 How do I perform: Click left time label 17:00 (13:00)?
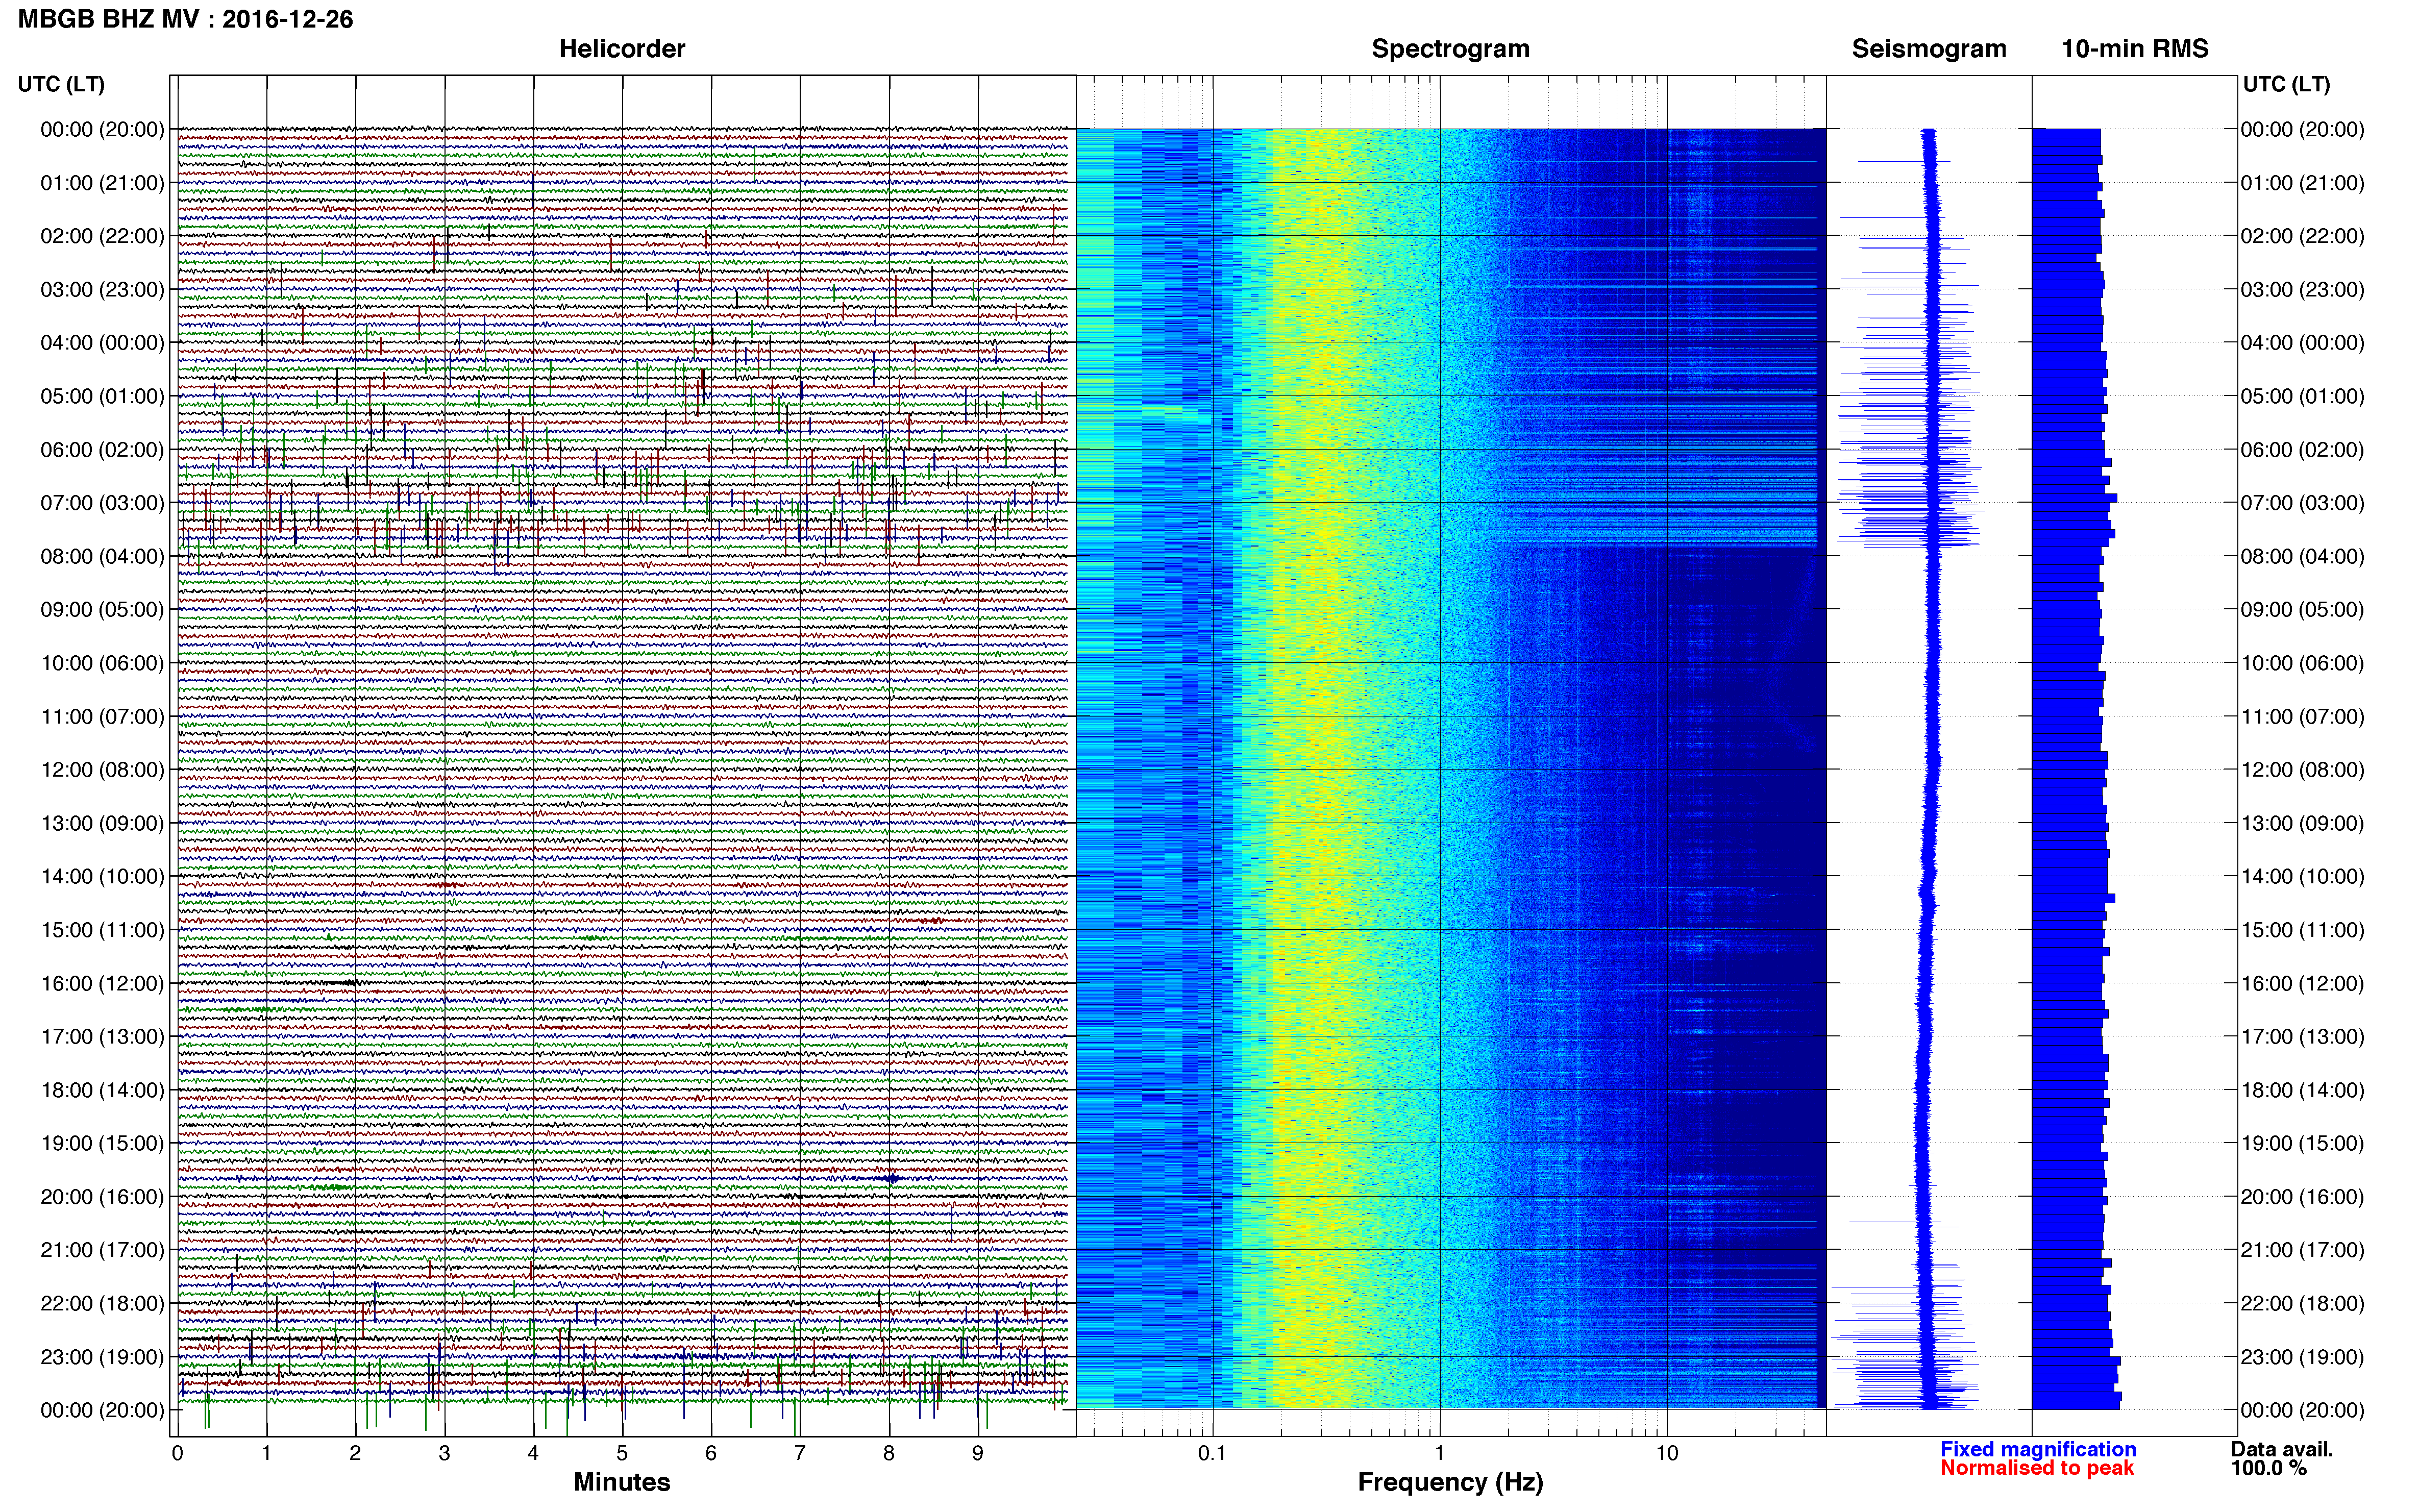102,1037
